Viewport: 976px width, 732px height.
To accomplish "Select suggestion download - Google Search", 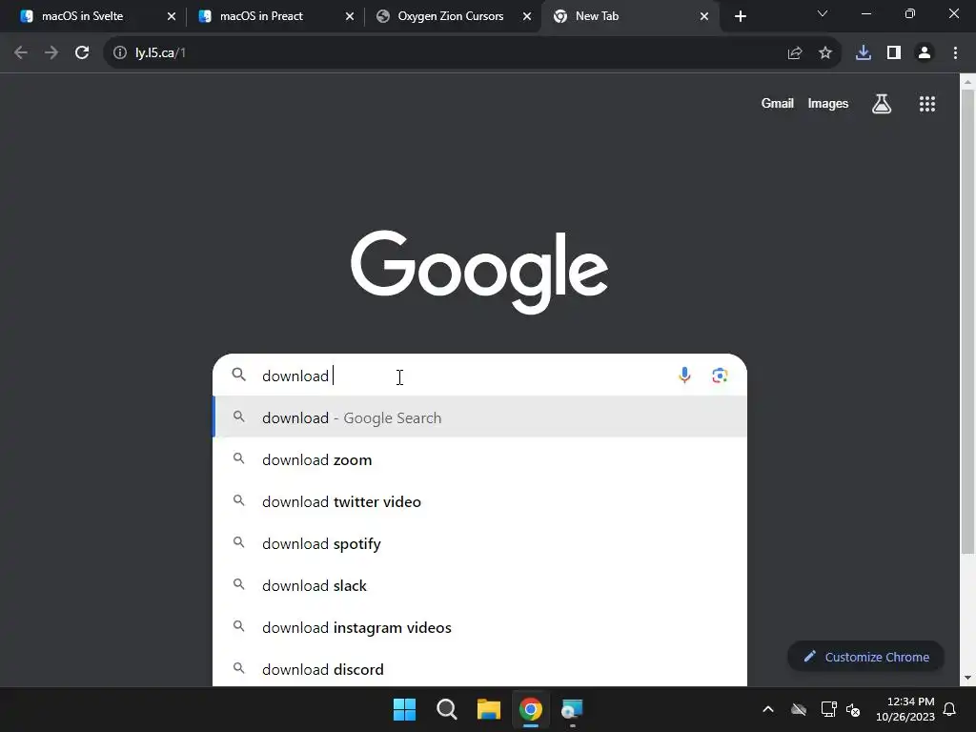I will [480, 417].
